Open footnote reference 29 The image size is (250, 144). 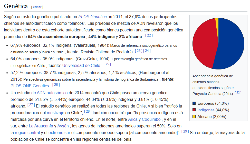tap(185, 131)
